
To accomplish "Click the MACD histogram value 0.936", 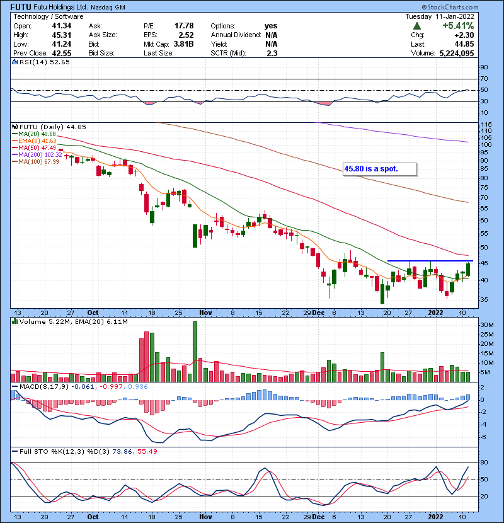I will (138, 387).
